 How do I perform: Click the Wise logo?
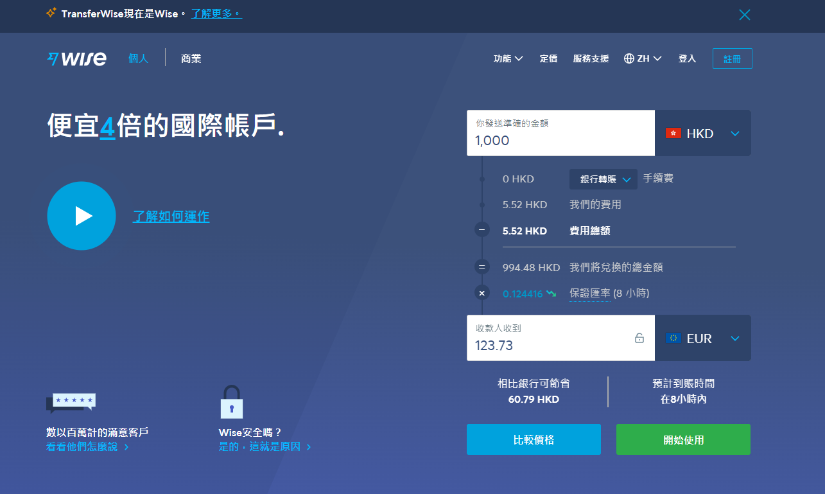(76, 58)
